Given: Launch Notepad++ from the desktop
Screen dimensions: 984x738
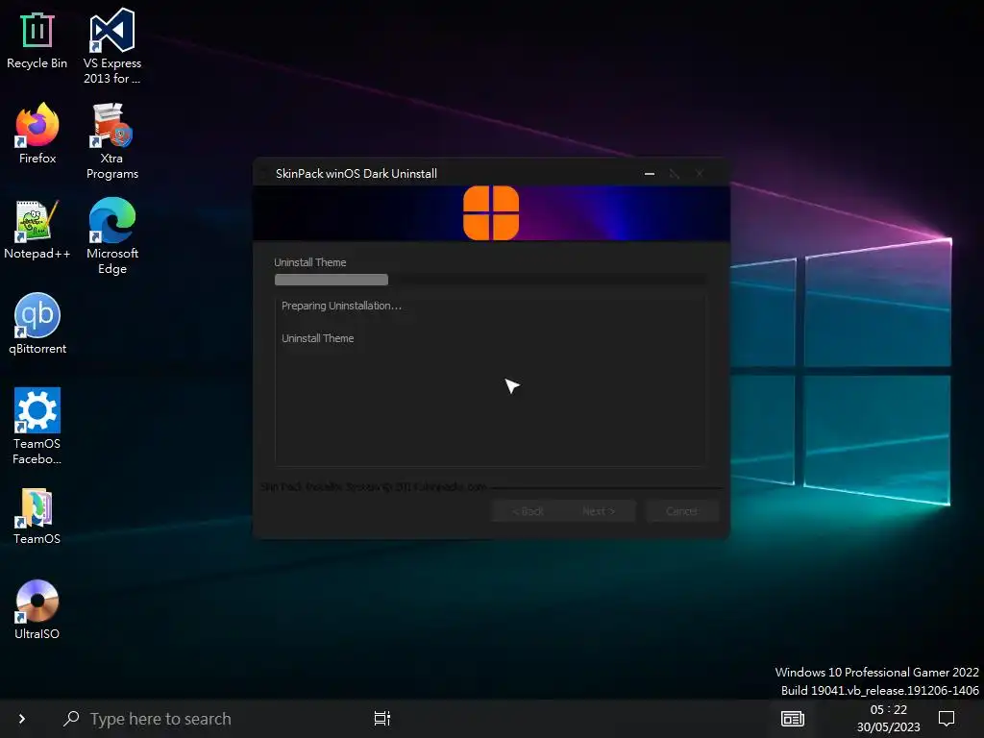Looking at the screenshot, I should (x=37, y=230).
